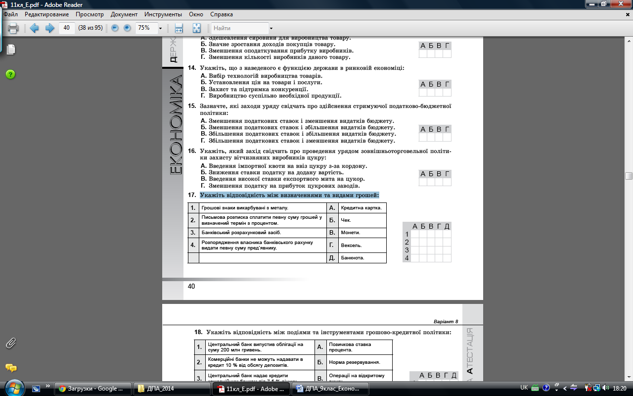
Task: Click 'Введення високої ставки експортного мита на цукор.'
Action: [287, 179]
